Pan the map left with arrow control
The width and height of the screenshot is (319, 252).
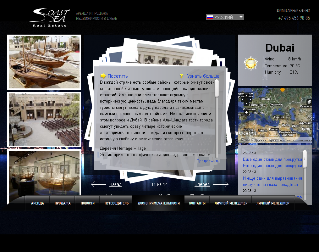[x=243, y=100]
